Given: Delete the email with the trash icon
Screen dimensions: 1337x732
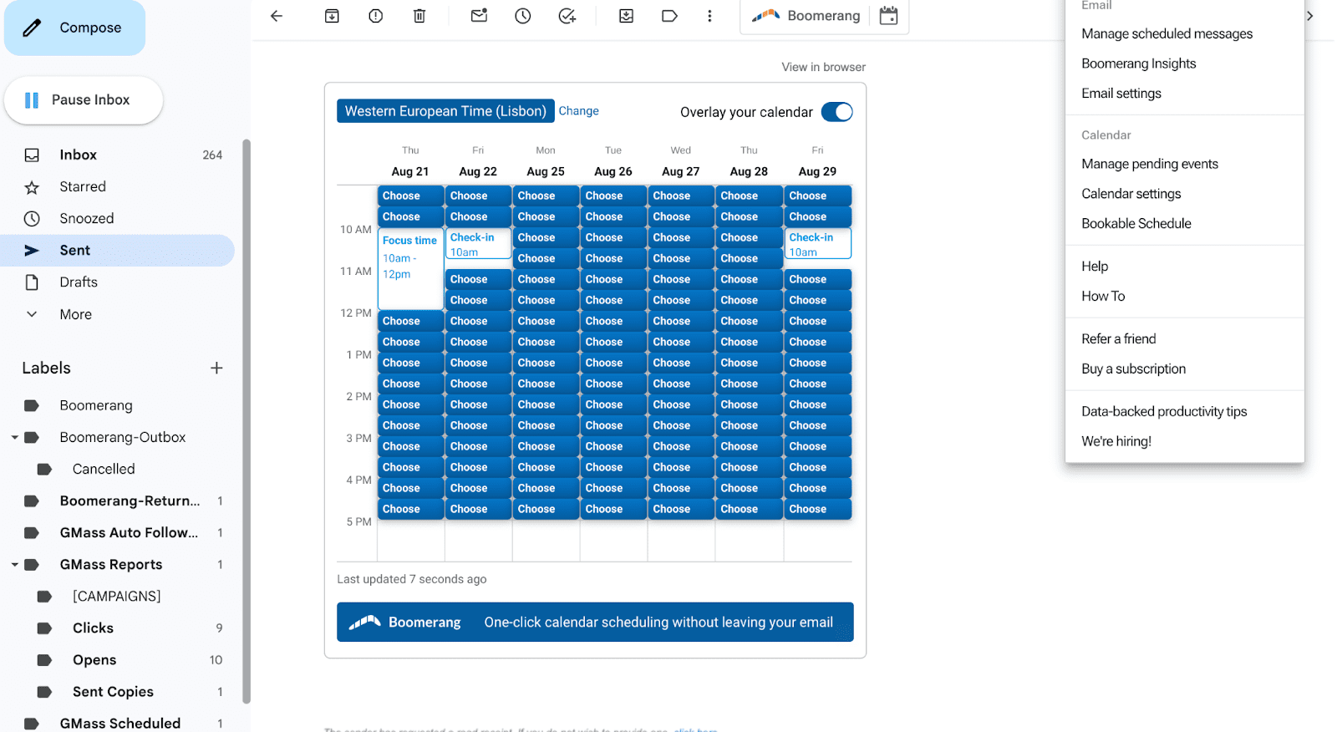Looking at the screenshot, I should (419, 16).
